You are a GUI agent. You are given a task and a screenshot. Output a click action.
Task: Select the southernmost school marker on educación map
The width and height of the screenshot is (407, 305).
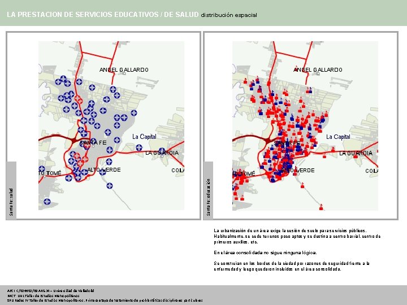coord(321,207)
